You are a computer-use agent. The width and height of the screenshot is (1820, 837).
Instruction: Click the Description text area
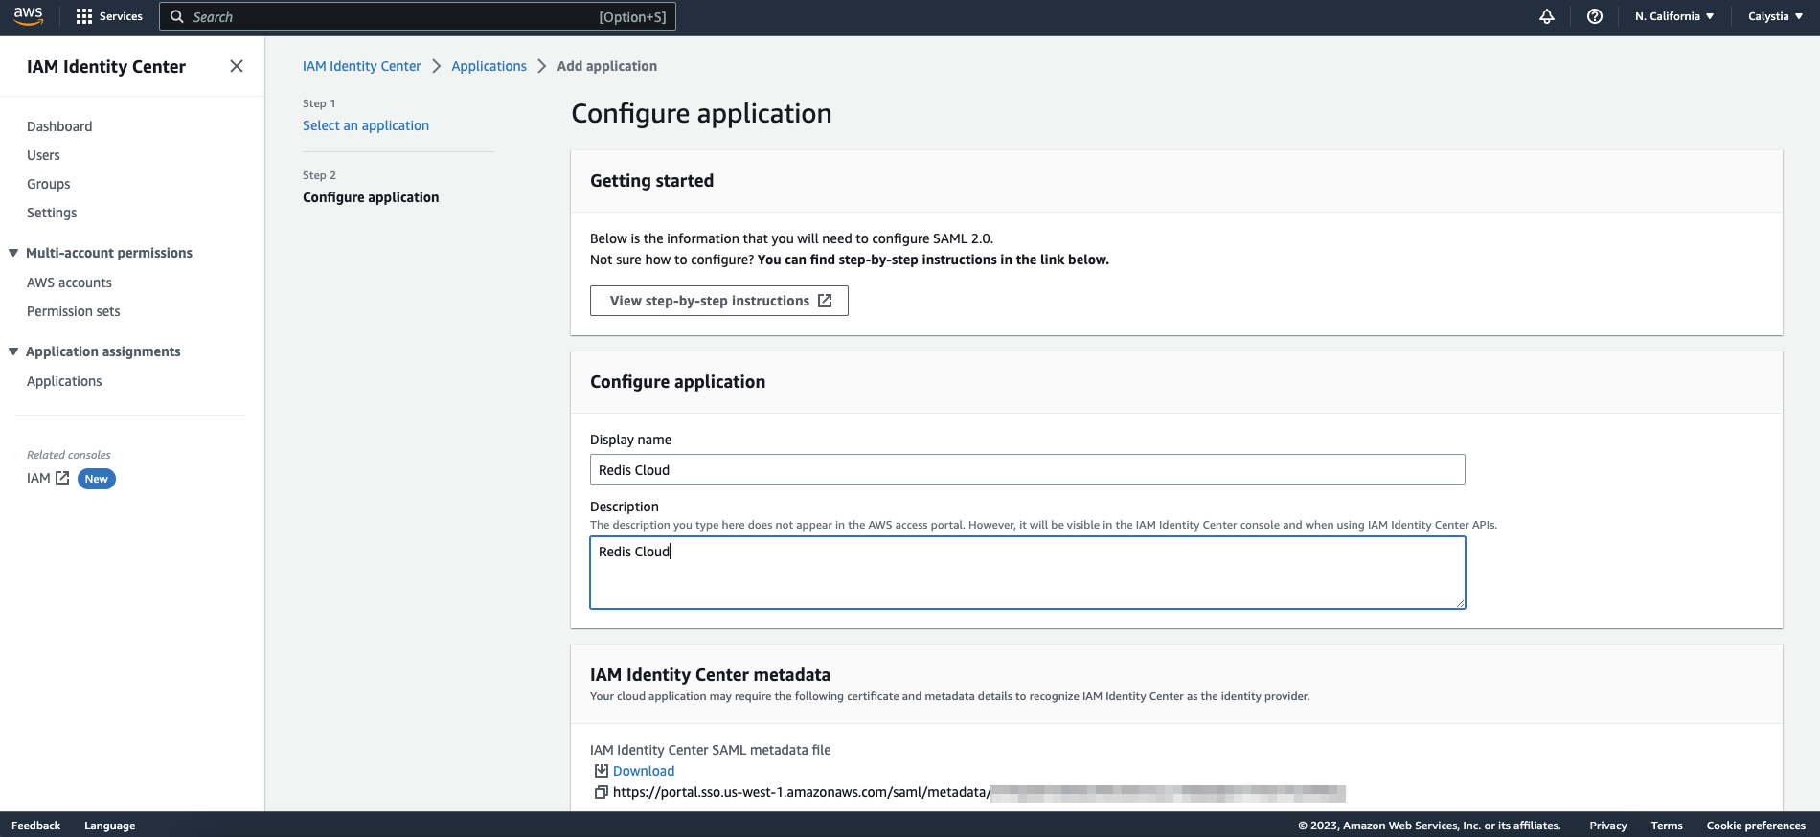click(x=1027, y=573)
